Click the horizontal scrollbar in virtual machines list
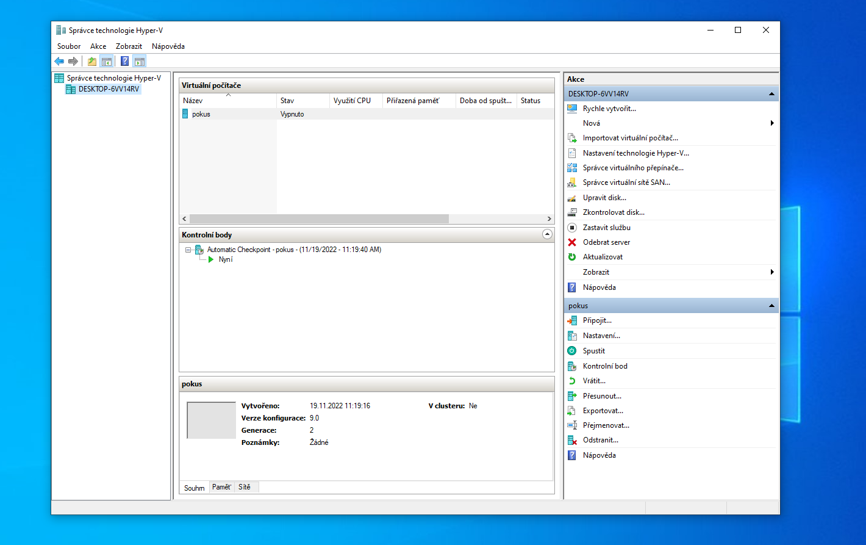866x545 pixels. [319, 218]
